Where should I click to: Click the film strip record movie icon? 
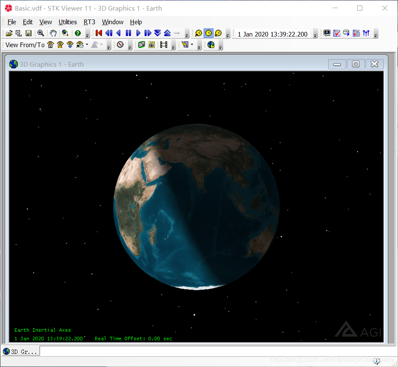(x=164, y=45)
